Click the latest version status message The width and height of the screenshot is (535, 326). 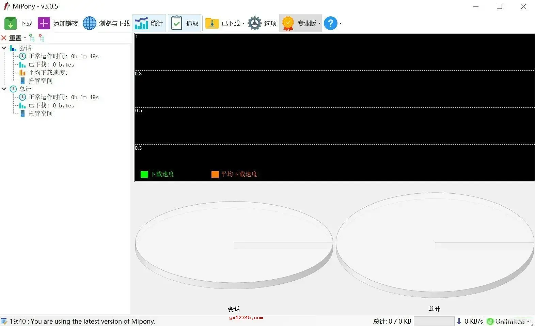coord(82,321)
